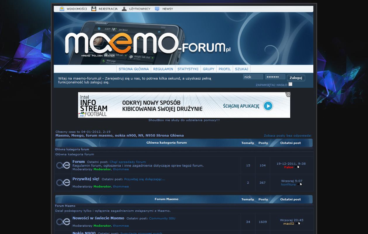Click the Newsy chat icon

tap(157, 9)
